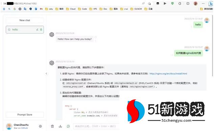Focus the message input box
This screenshot has height=131, width=214.
pos(96,126)
